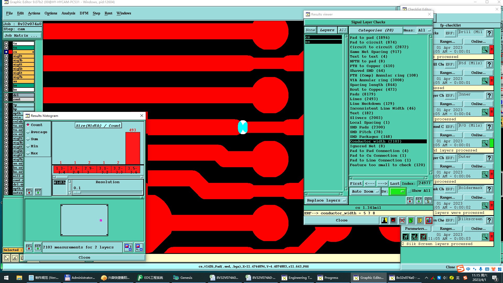Click the Index input field 24977
Viewport: 503px width, 283px height.
coord(424,183)
